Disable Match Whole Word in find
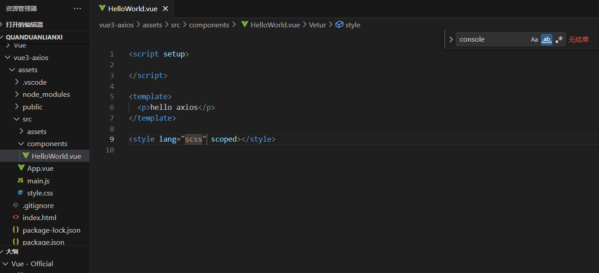Image resolution: width=599 pixels, height=273 pixels. (546, 39)
